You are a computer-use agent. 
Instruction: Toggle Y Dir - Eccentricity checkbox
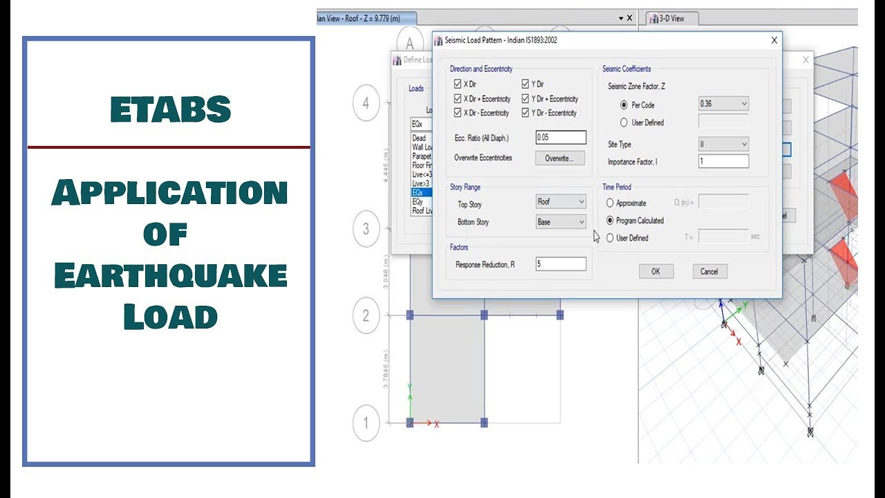[525, 113]
